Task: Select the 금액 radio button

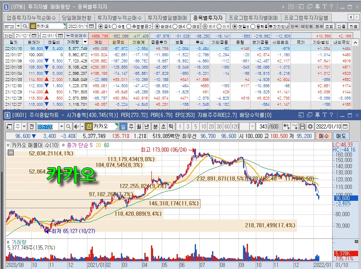Action: [x=101, y=26]
